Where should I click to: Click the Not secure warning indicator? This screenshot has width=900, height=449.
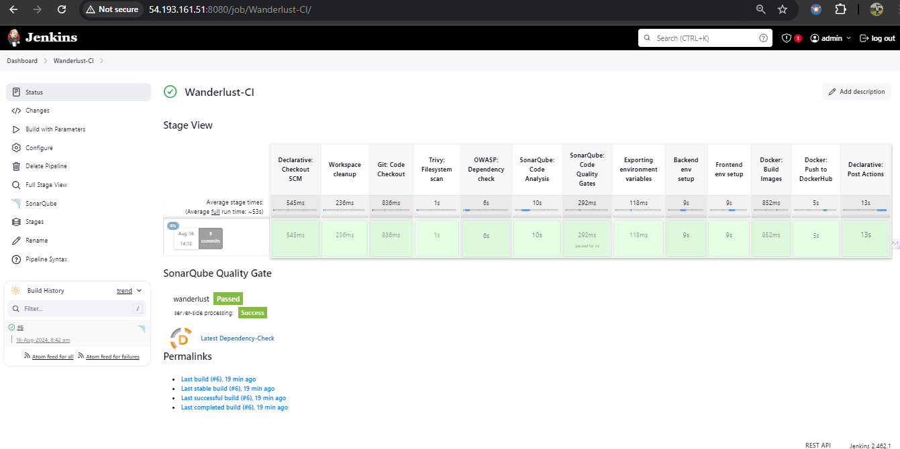tap(111, 9)
